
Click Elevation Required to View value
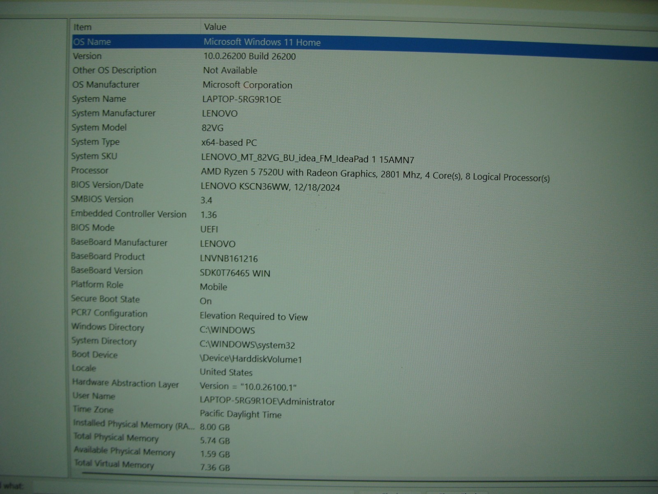[254, 317]
